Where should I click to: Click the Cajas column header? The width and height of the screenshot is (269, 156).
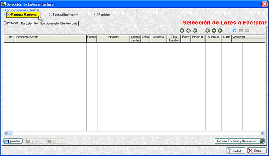[145, 38]
